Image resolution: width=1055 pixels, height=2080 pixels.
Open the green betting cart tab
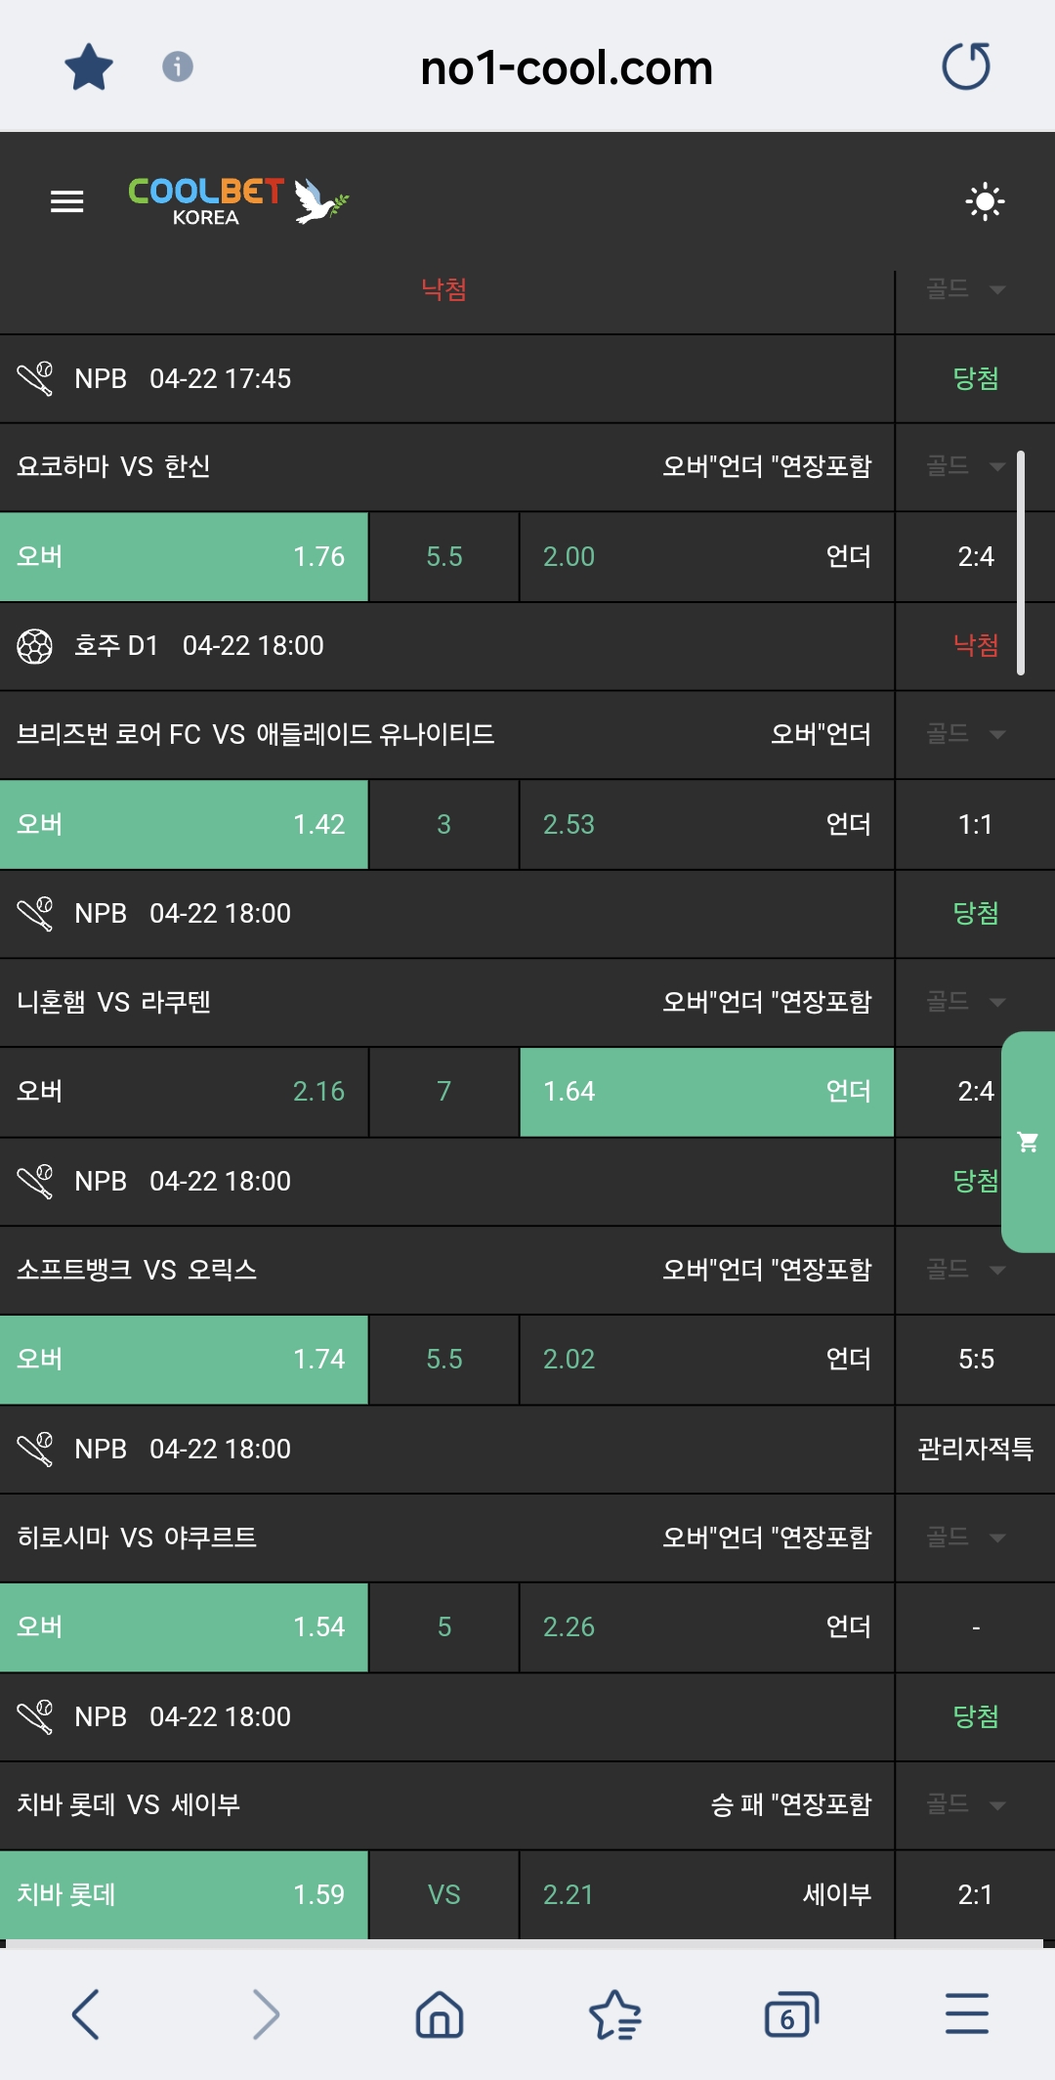pos(1028,1142)
